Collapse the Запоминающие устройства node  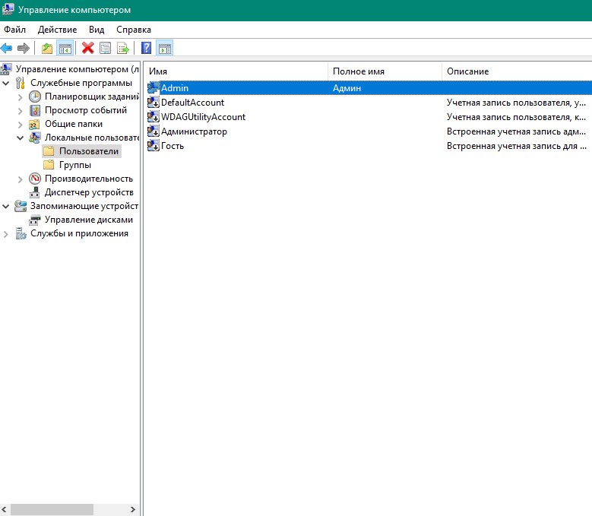6,206
